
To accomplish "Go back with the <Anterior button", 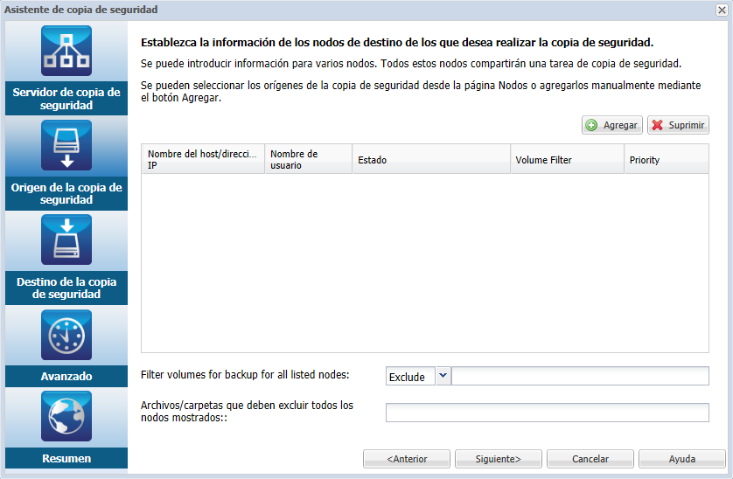I will 407,459.
